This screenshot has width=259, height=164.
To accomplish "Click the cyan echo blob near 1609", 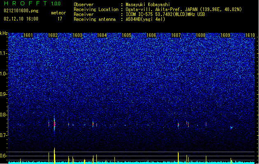I will [x=231, y=128].
